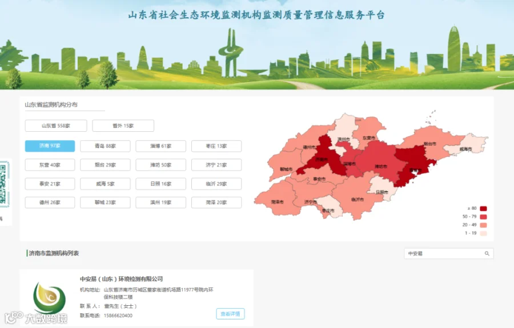
Task: Choose 淄博 61家 city filter
Action: (x=160, y=146)
